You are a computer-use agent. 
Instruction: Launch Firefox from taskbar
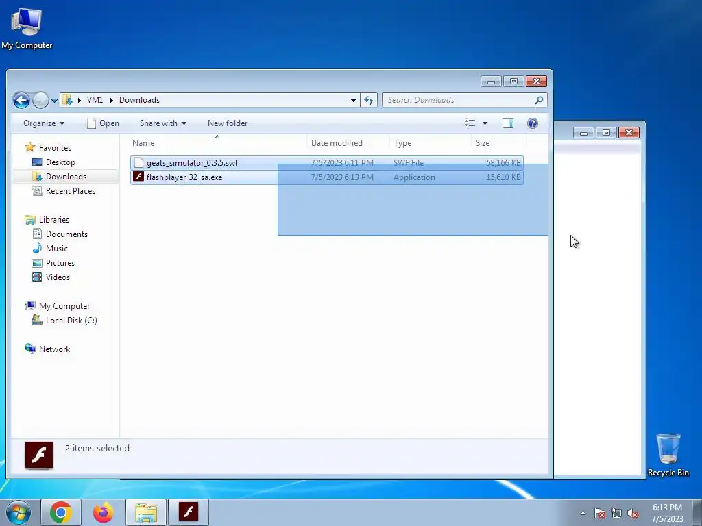tap(103, 512)
